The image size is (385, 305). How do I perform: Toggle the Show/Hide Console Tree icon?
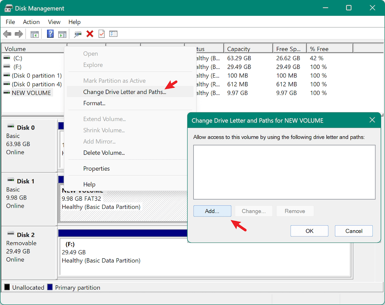point(34,34)
